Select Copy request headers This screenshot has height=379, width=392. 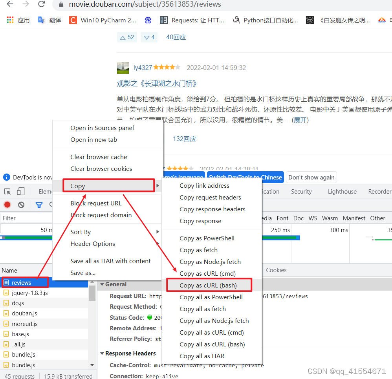(x=212, y=198)
